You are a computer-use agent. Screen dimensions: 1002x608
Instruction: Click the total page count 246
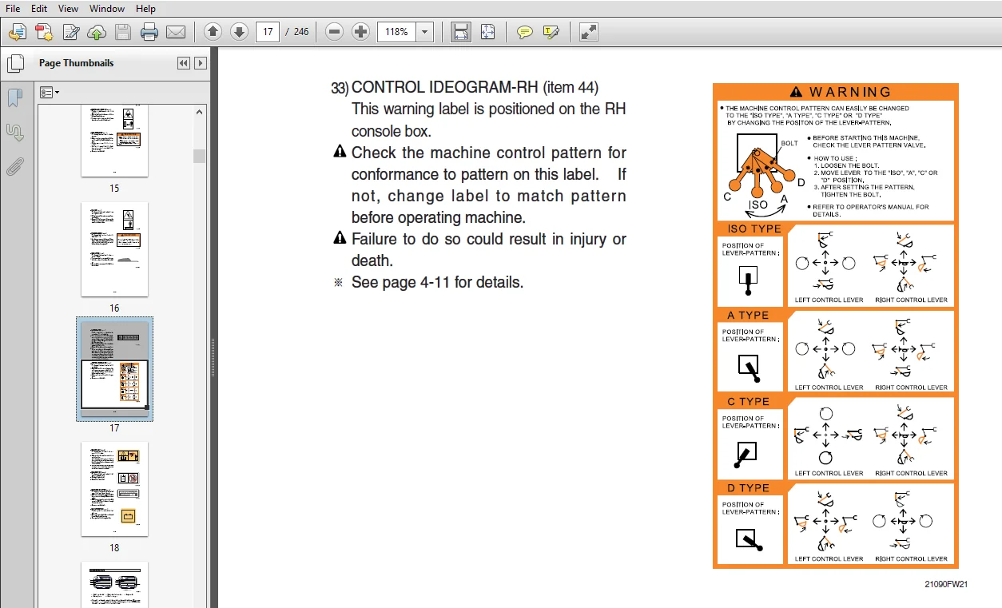pos(300,32)
